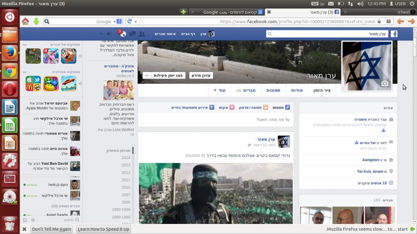Expand the עוד (More) profile dropdown
Image resolution: width=417 pixels, height=234 pixels.
coord(219,90)
